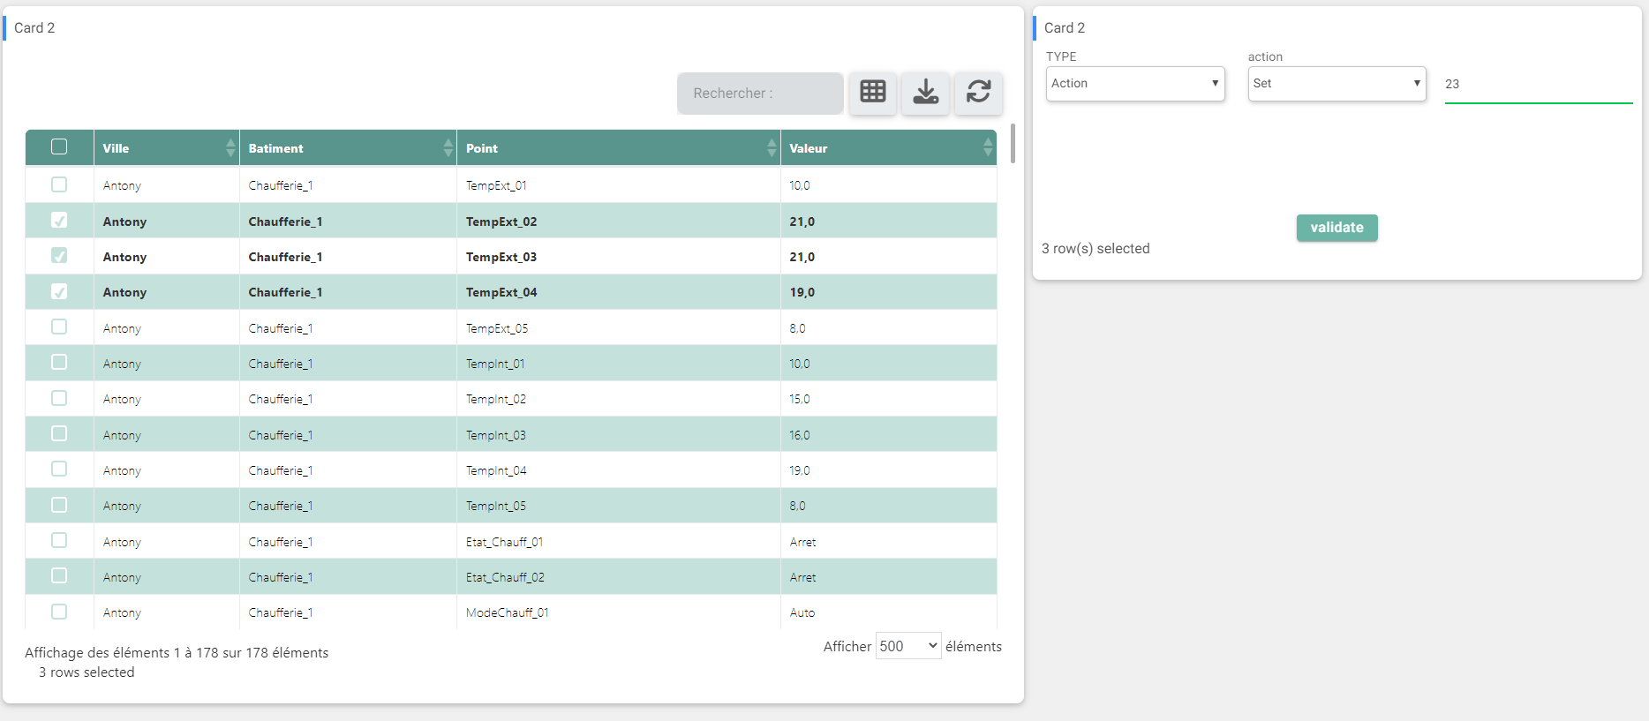
Task: Sort by Valeur column sort arrows
Action: pos(987,148)
